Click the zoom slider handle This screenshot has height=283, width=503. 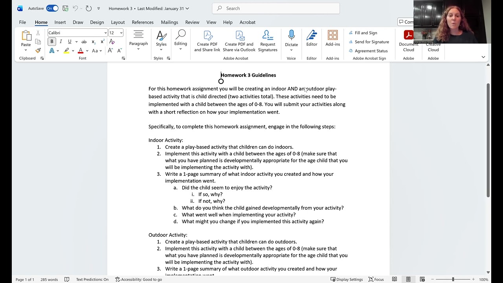click(x=453, y=279)
